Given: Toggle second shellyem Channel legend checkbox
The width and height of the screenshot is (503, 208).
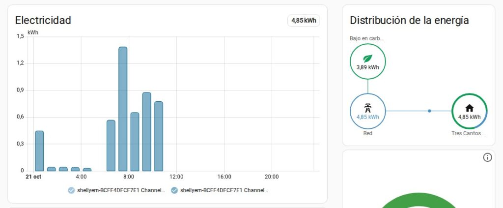Looking at the screenshot, I should pos(174,190).
